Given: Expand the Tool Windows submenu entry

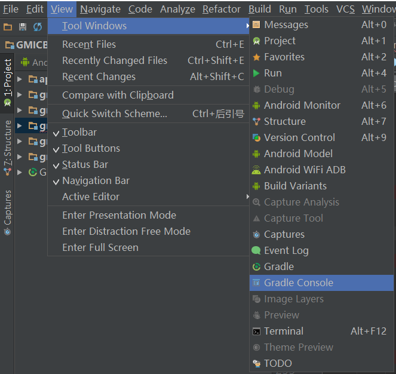Looking at the screenshot, I should [x=149, y=26].
